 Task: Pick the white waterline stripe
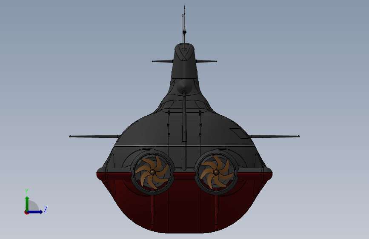[x=184, y=146]
